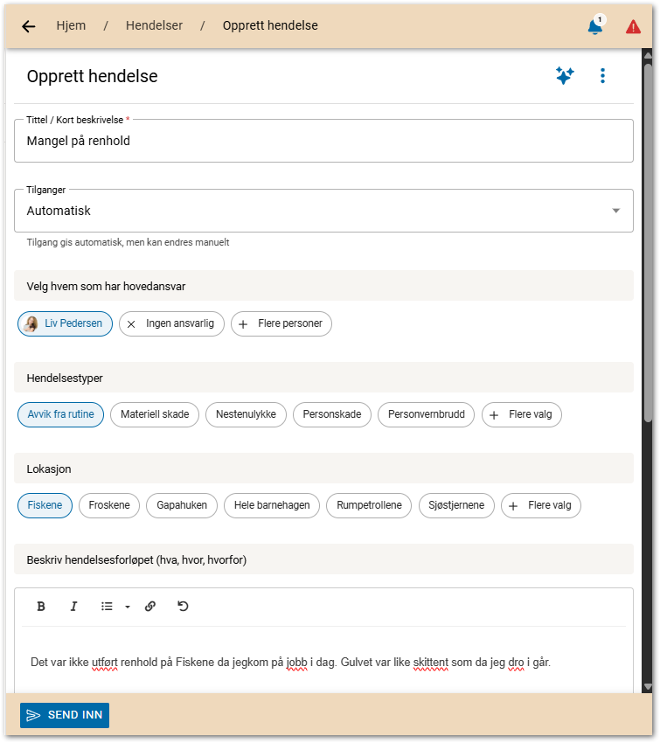This screenshot has height=743, width=660.
Task: Click the red warning triangle icon
Action: (x=633, y=27)
